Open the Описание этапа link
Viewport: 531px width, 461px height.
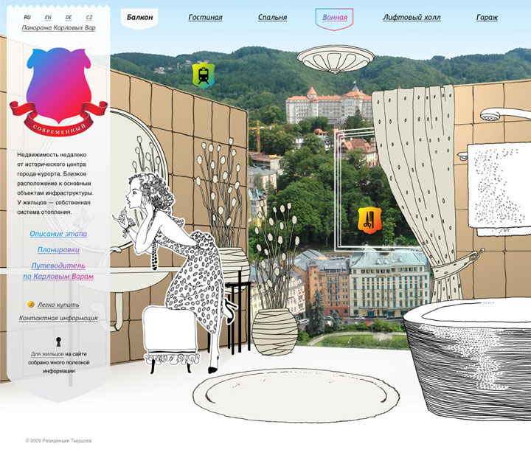point(58,233)
